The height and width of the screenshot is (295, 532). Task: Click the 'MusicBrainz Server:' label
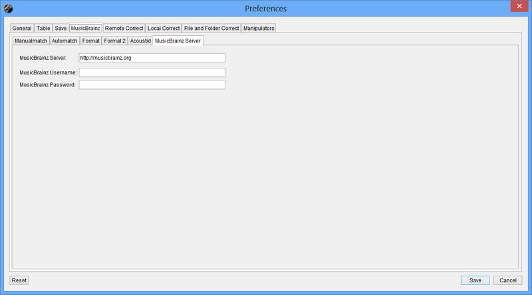point(43,58)
